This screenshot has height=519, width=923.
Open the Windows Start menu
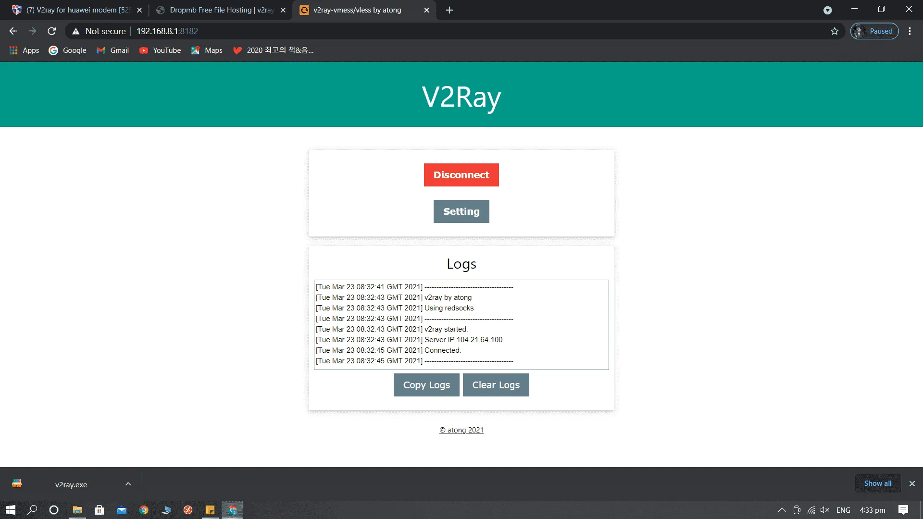(11, 510)
